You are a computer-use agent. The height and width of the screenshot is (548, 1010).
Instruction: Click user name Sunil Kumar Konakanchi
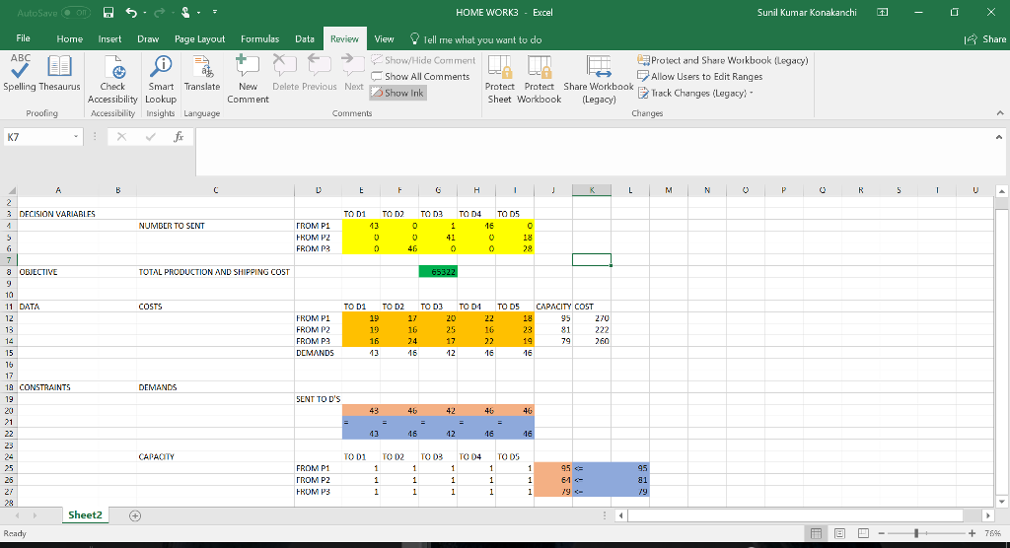pos(807,12)
